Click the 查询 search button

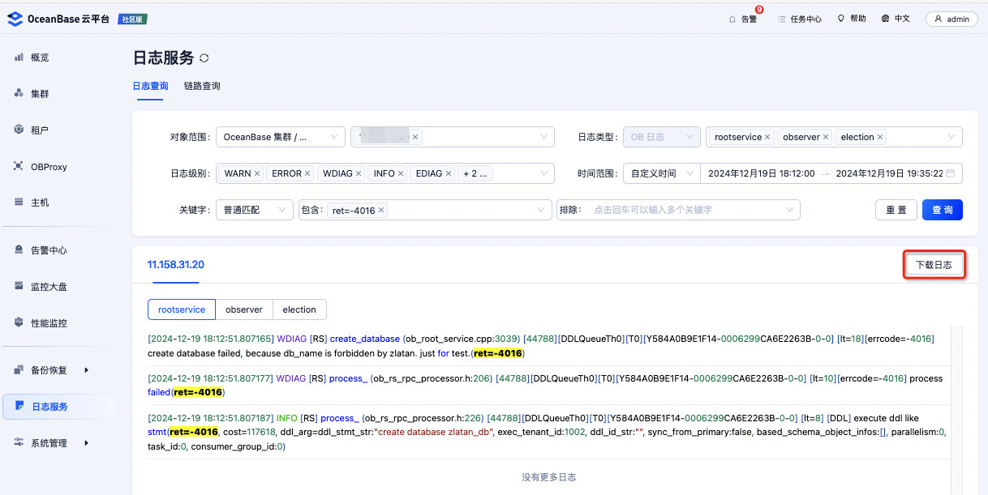coord(943,210)
